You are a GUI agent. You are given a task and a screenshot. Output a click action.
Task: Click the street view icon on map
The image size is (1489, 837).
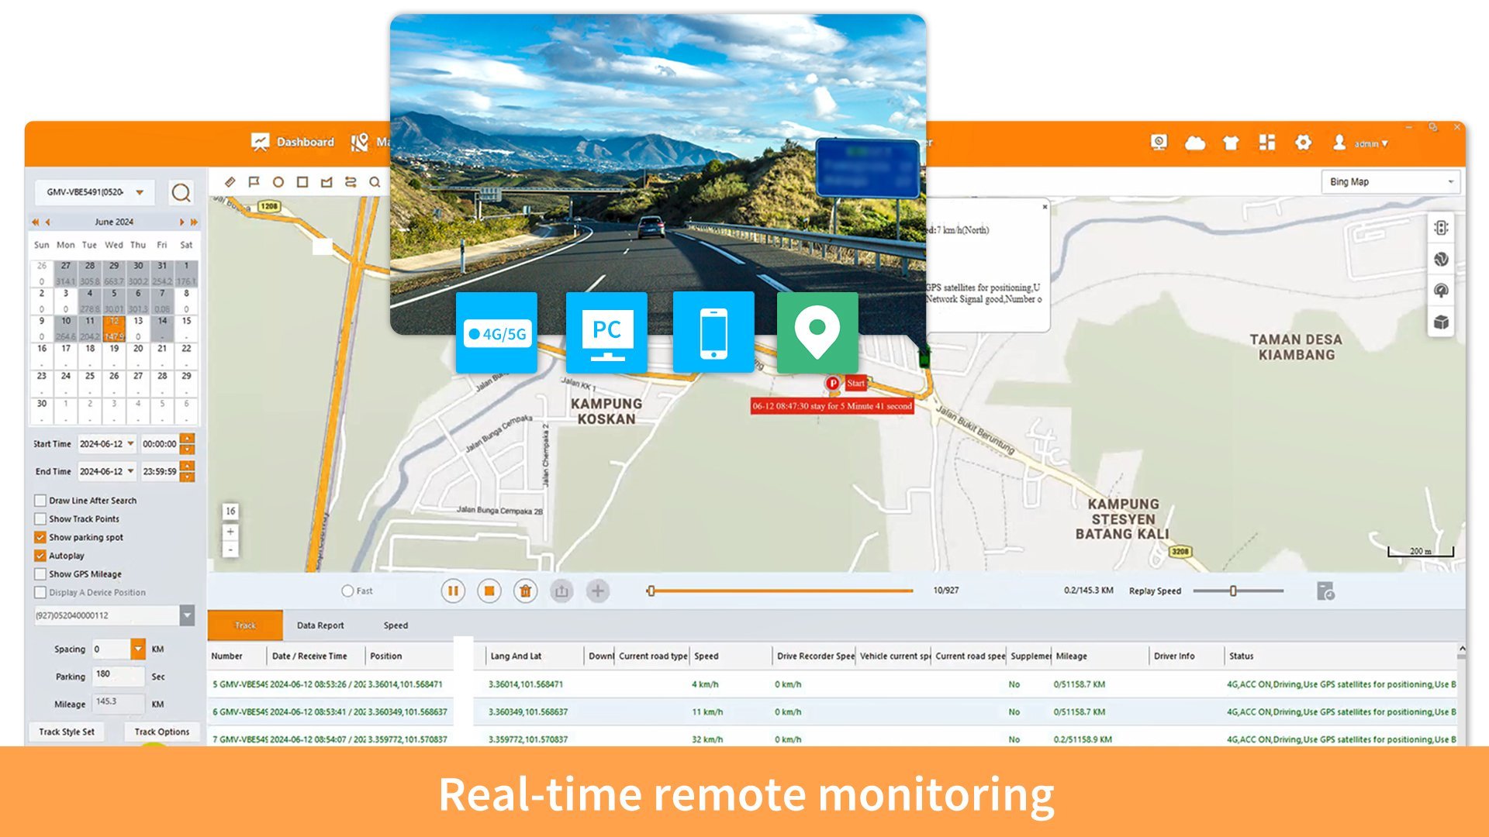coord(1441,291)
